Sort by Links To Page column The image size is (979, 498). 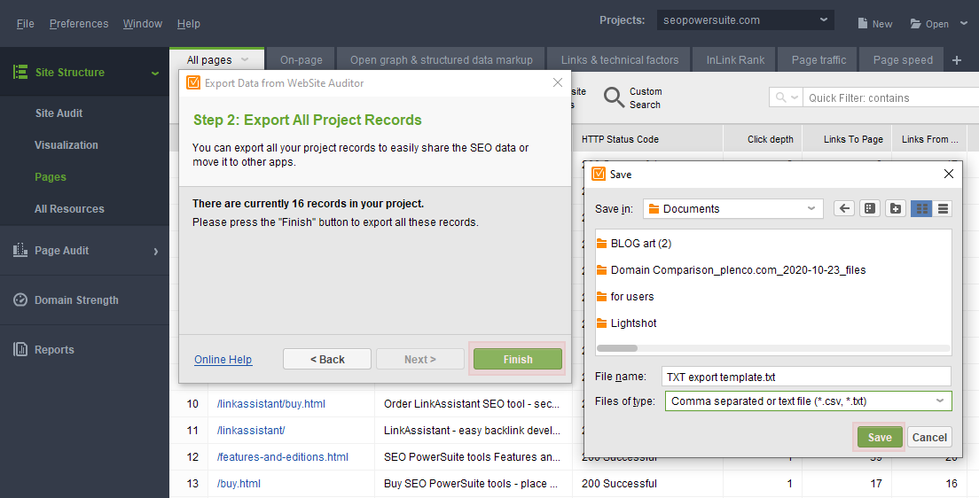click(x=847, y=139)
